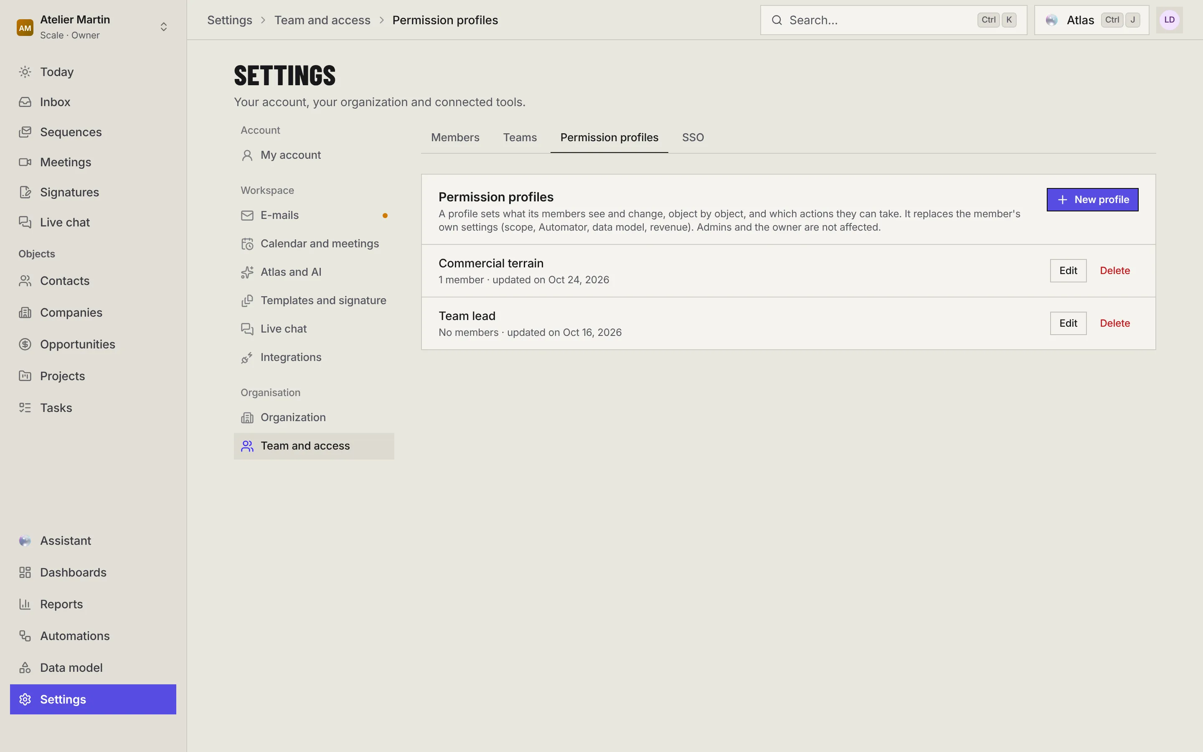1203x752 pixels.
Task: Focus the Search field
Action: [893, 20]
